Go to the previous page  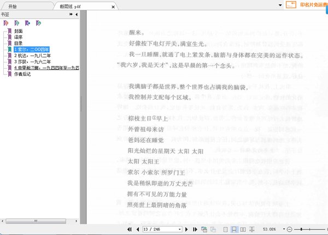click(138, 230)
